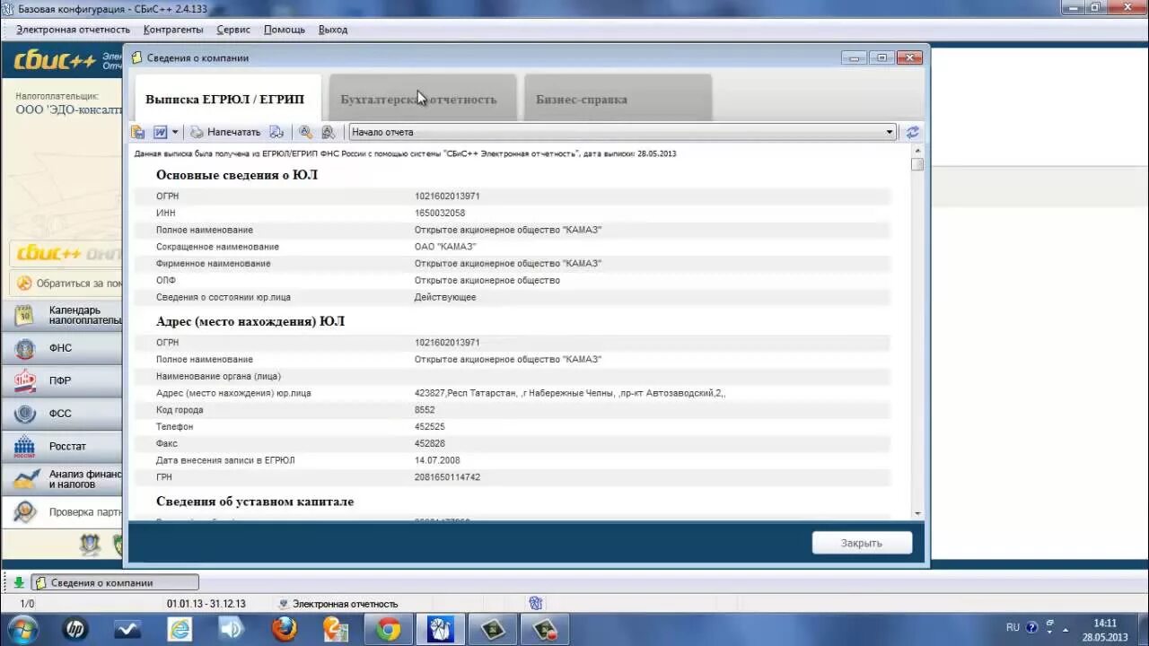The image size is (1149, 646).
Task: Select Сведения о компании window tab
Action: pyautogui.click(x=115, y=582)
